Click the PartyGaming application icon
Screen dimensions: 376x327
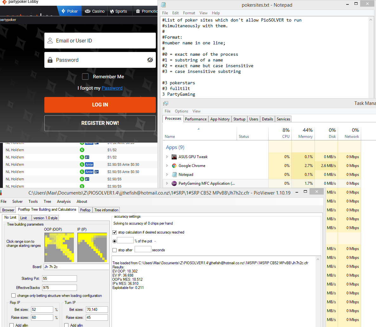click(x=174, y=183)
